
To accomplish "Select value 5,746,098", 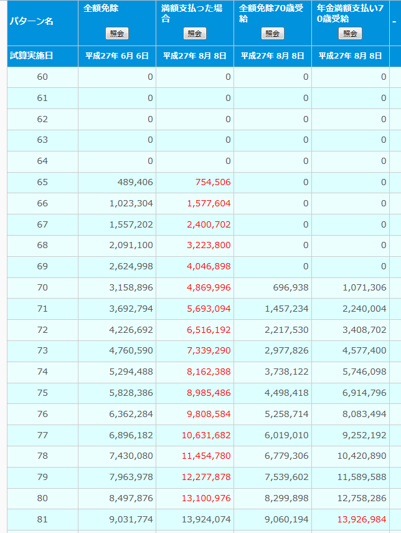I will (364, 372).
